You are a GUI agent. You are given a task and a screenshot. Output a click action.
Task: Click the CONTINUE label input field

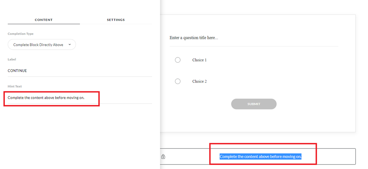pyautogui.click(x=79, y=71)
